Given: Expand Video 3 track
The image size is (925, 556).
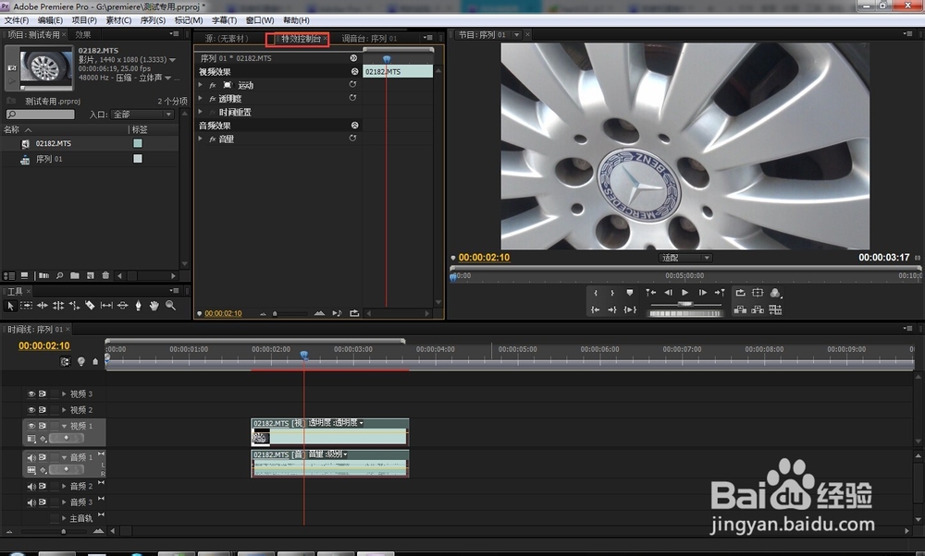Looking at the screenshot, I should pos(64,393).
